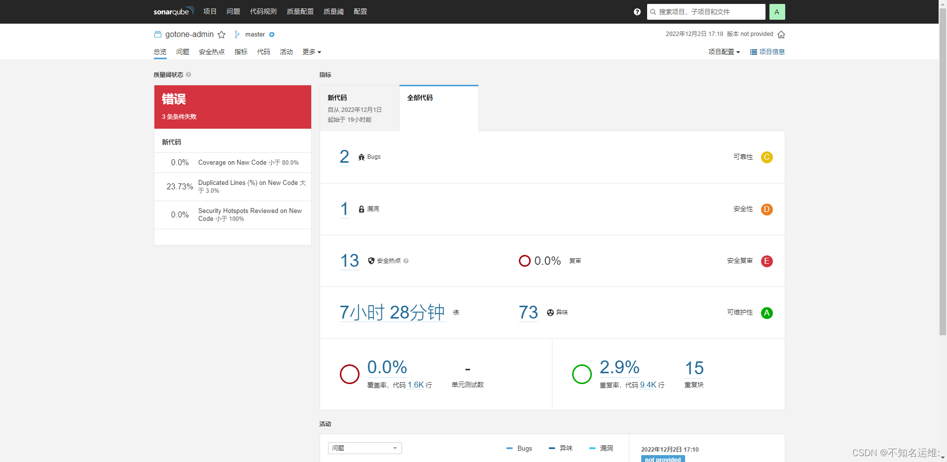Toggle the 漏洞 series in the activity legend
The image size is (947, 462).
tap(601, 448)
